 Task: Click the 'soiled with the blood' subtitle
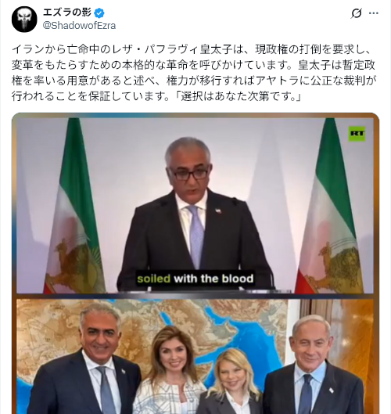195,279
